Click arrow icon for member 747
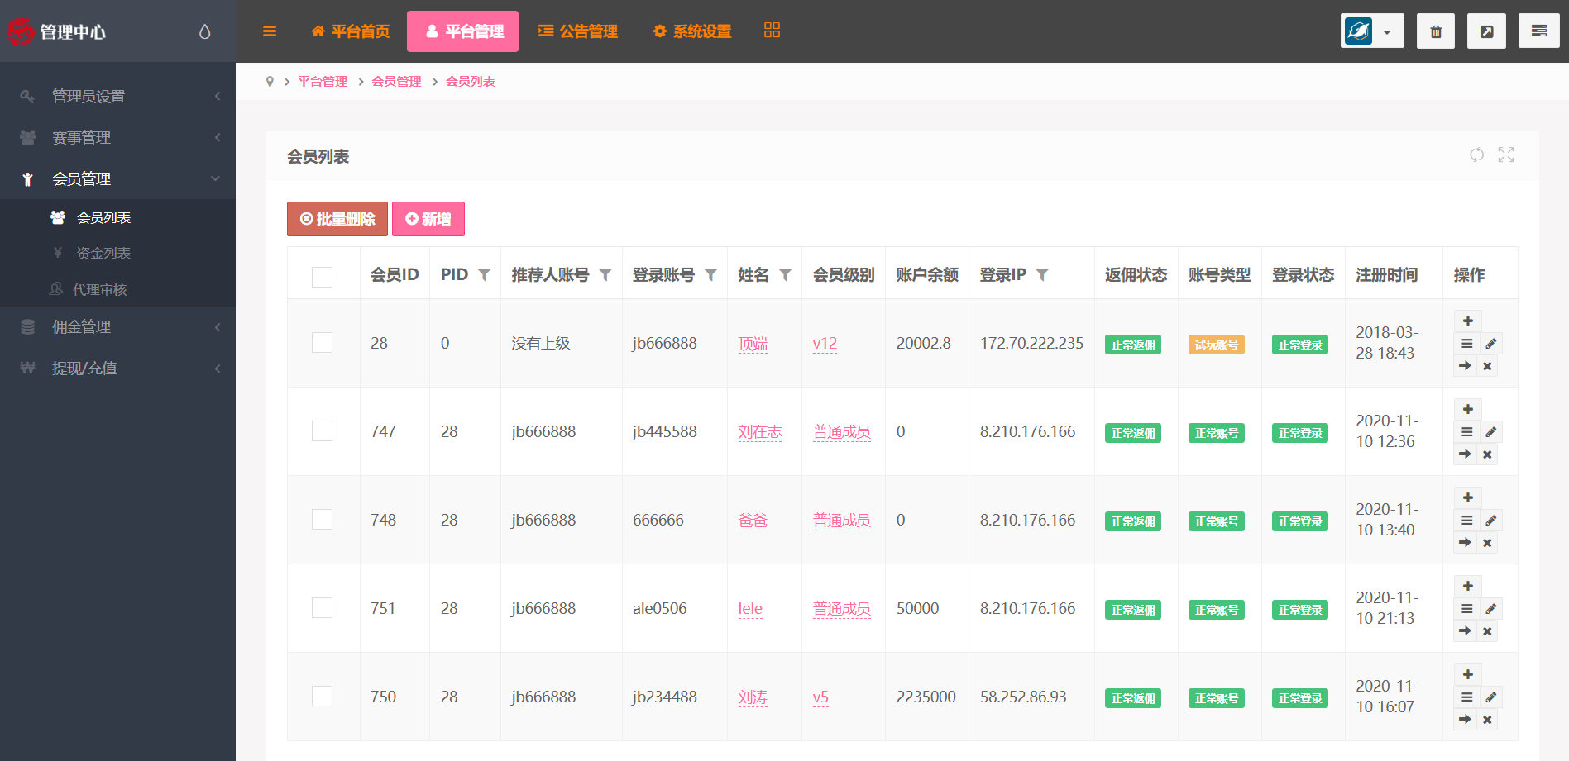 tap(1465, 454)
